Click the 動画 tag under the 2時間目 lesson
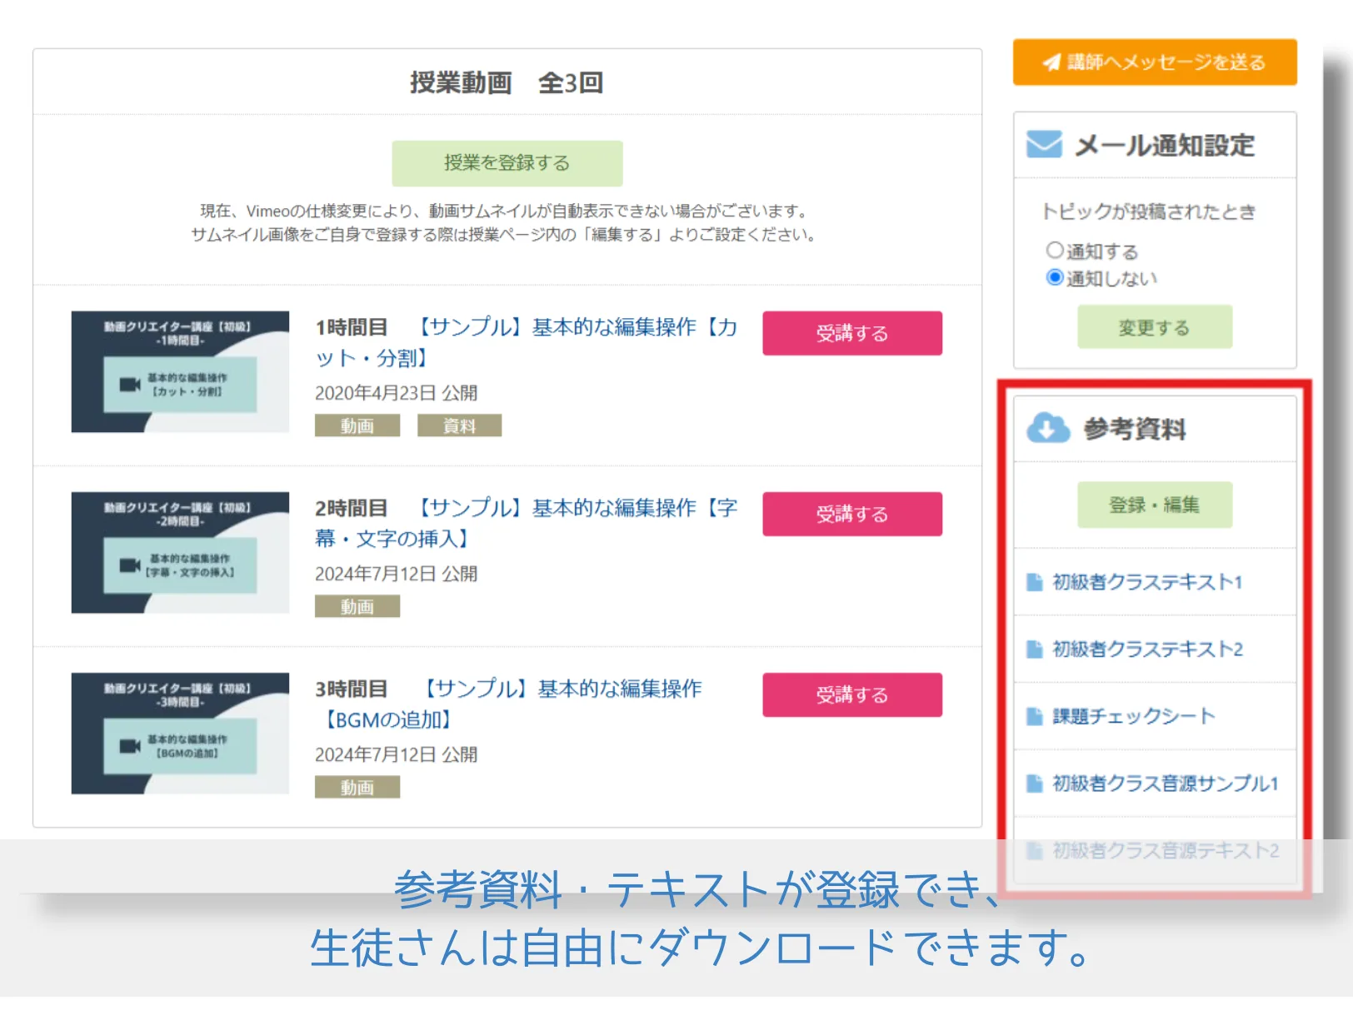 point(357,606)
